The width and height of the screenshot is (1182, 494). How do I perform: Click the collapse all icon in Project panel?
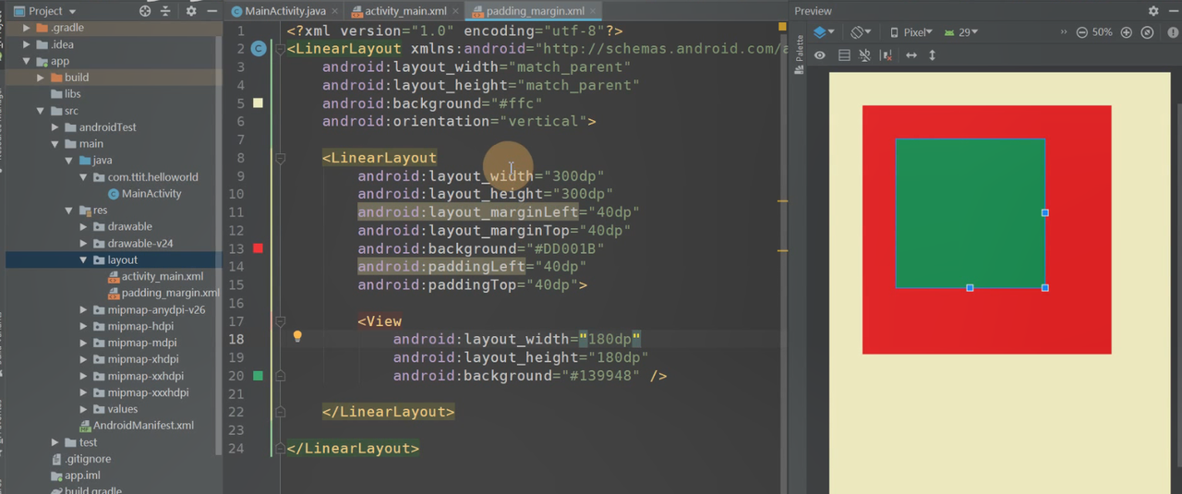(x=166, y=11)
